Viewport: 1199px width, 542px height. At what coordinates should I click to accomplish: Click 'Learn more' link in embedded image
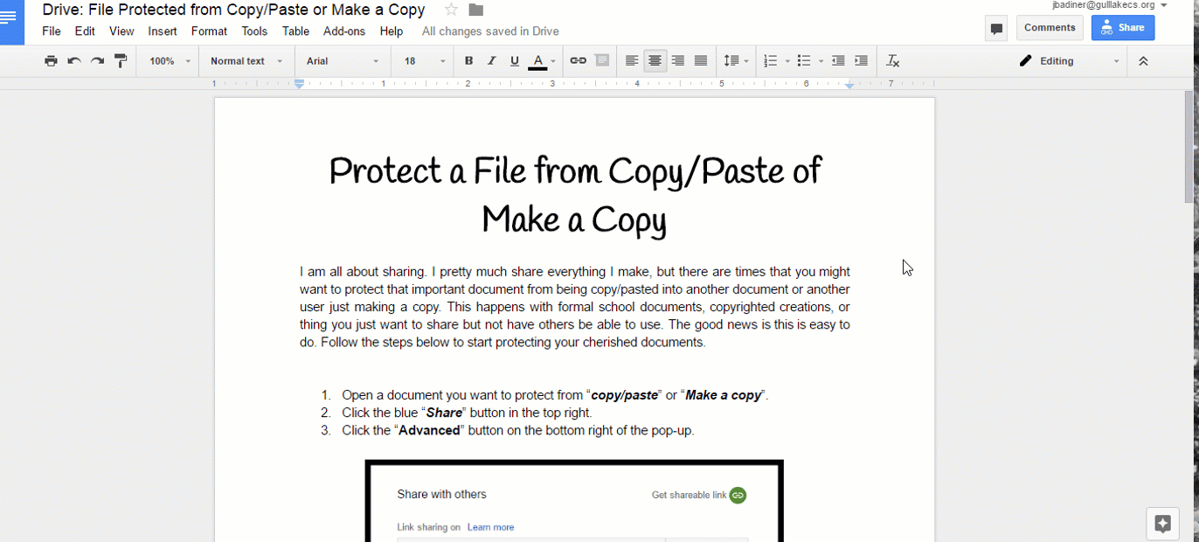pyautogui.click(x=490, y=527)
